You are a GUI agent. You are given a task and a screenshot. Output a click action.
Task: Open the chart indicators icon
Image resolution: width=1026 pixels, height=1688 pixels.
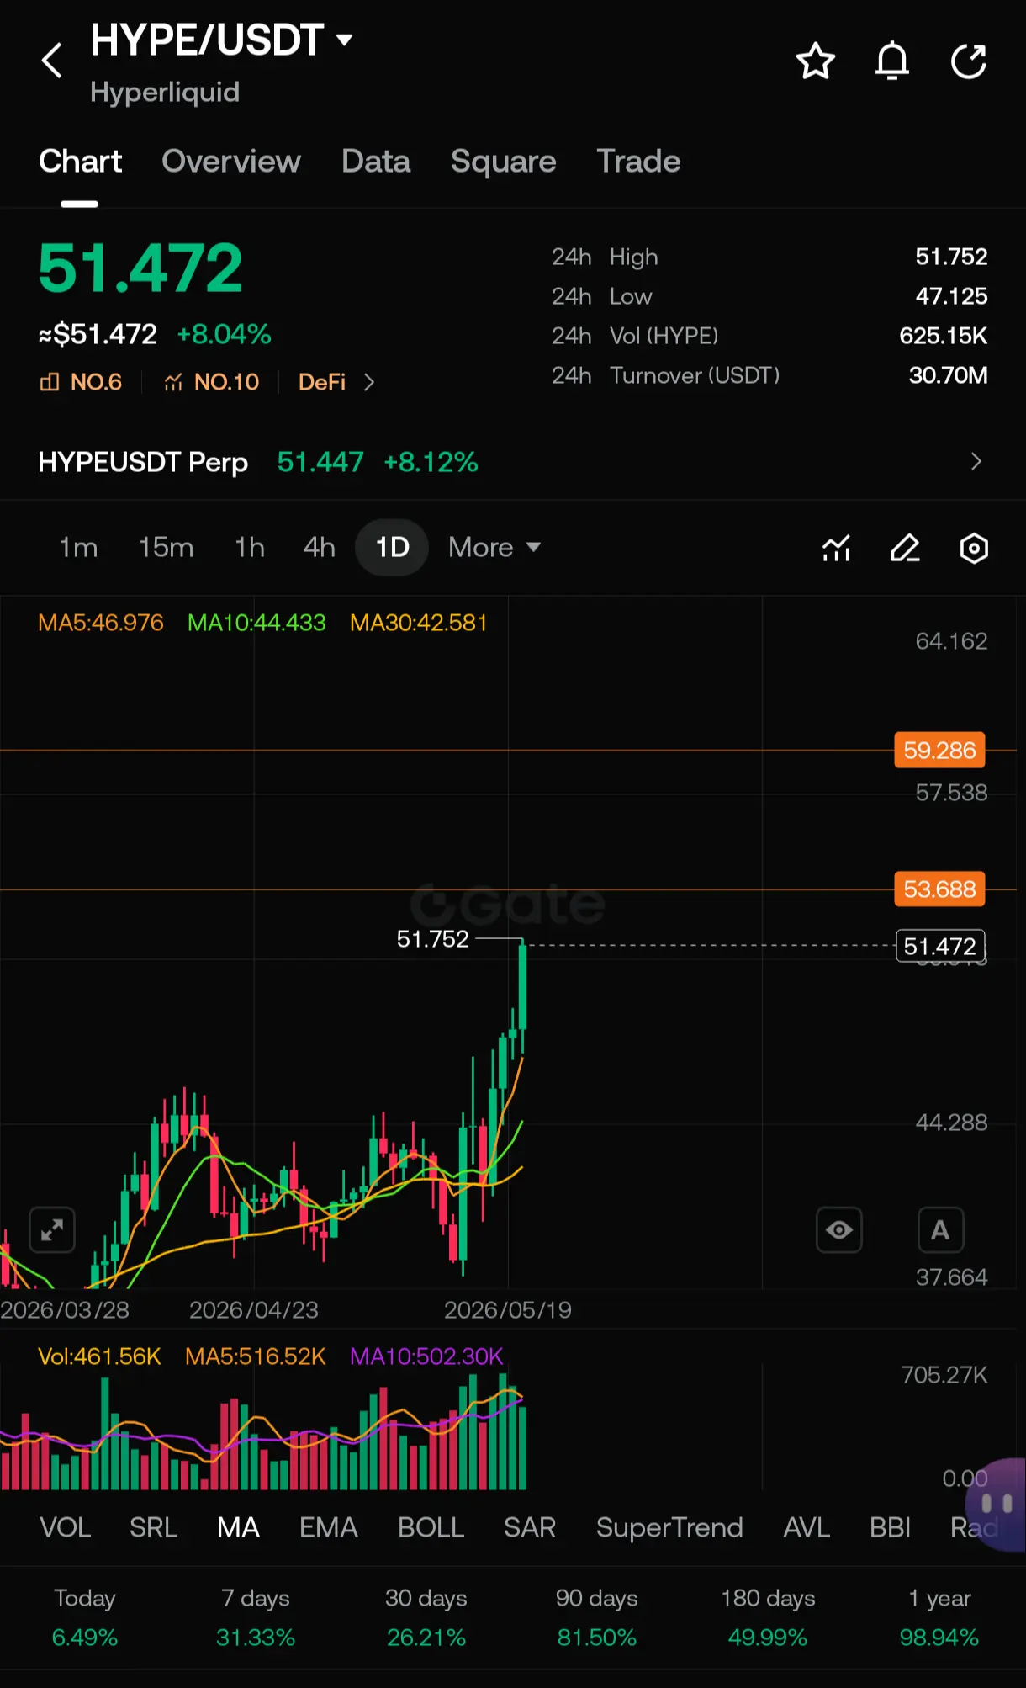[x=836, y=548]
